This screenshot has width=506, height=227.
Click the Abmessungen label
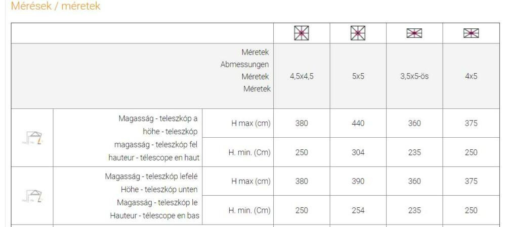tap(244, 64)
